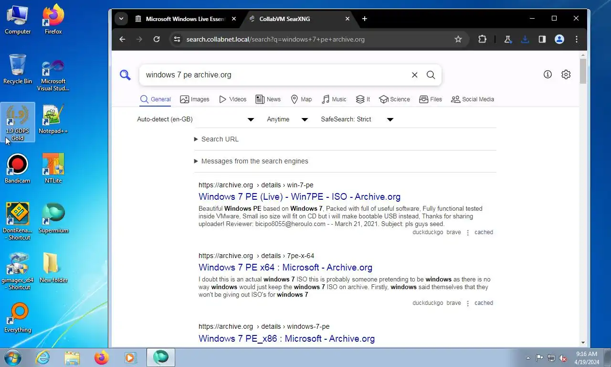This screenshot has width=611, height=367.
Task: Open the browser Extensions puzzle icon
Action: coord(482,39)
